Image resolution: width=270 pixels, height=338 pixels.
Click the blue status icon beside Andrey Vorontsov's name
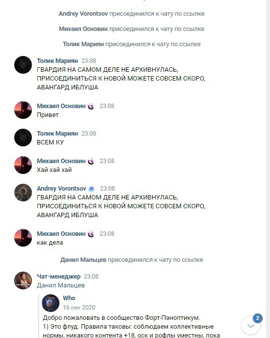(x=91, y=189)
